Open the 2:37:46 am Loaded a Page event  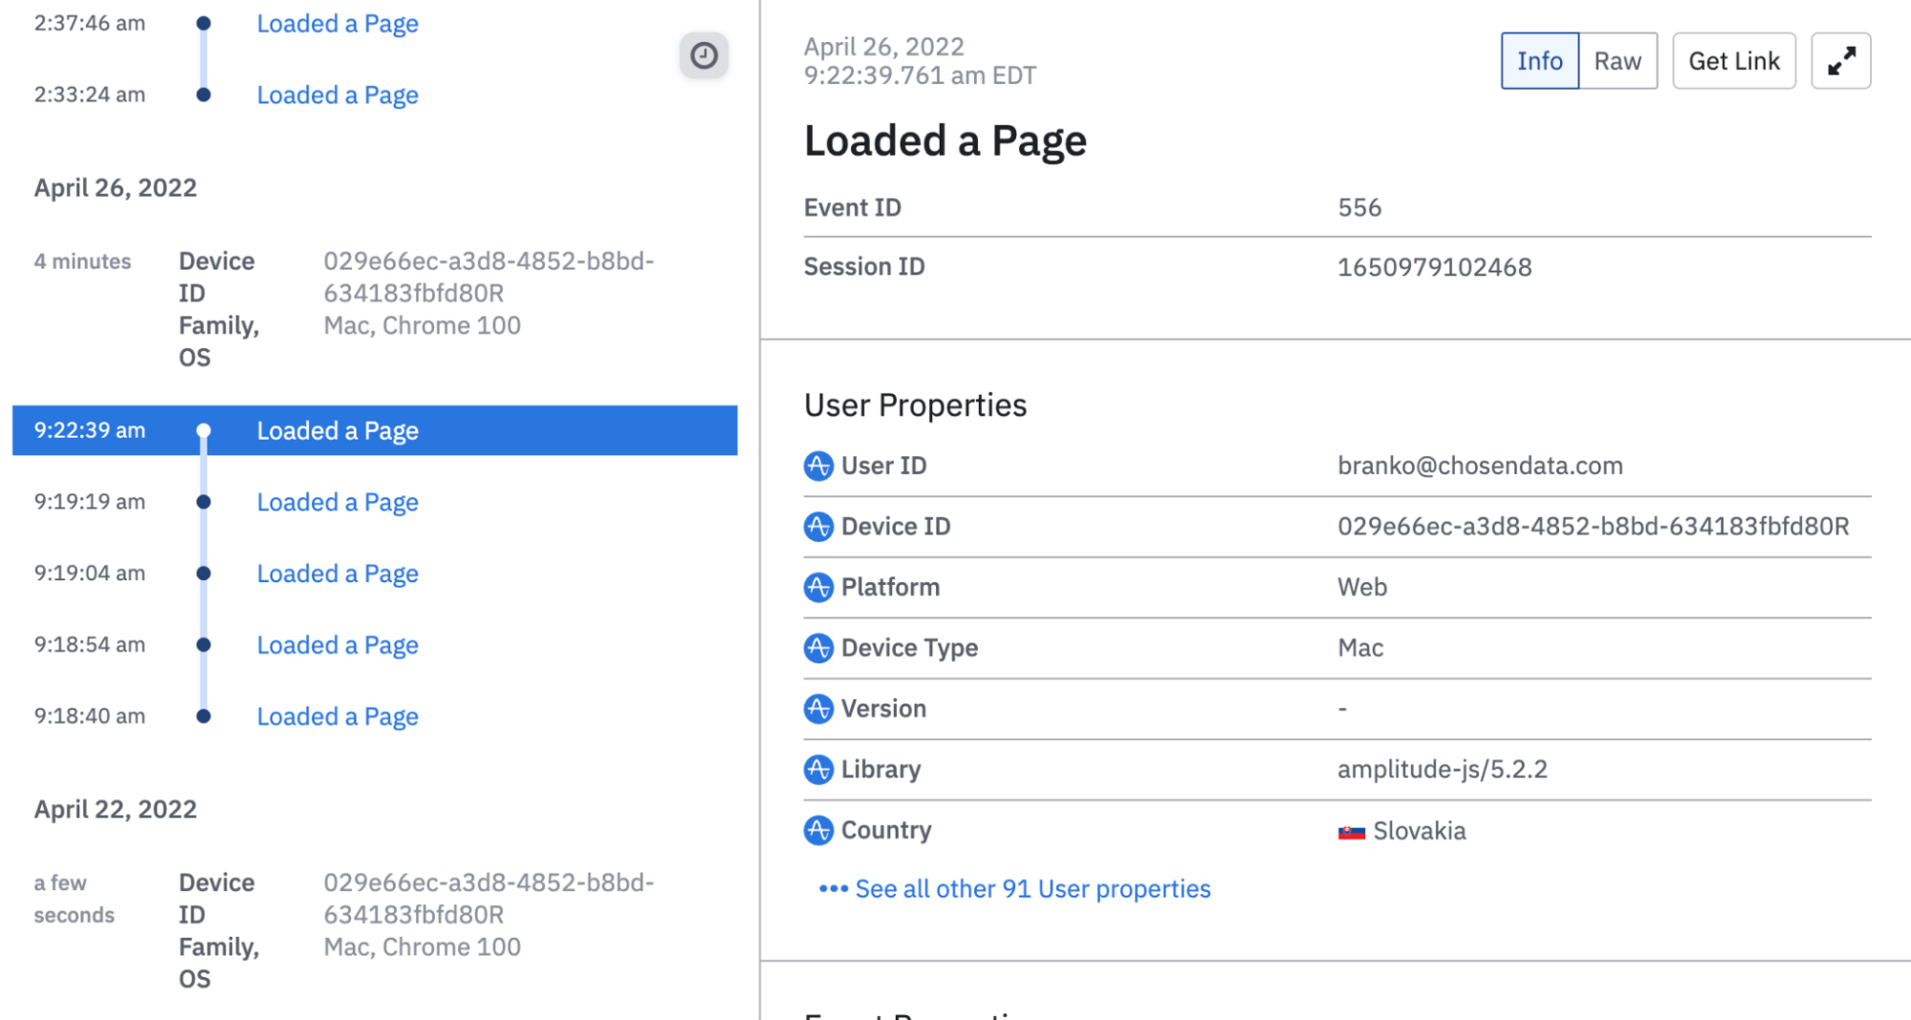(x=337, y=24)
